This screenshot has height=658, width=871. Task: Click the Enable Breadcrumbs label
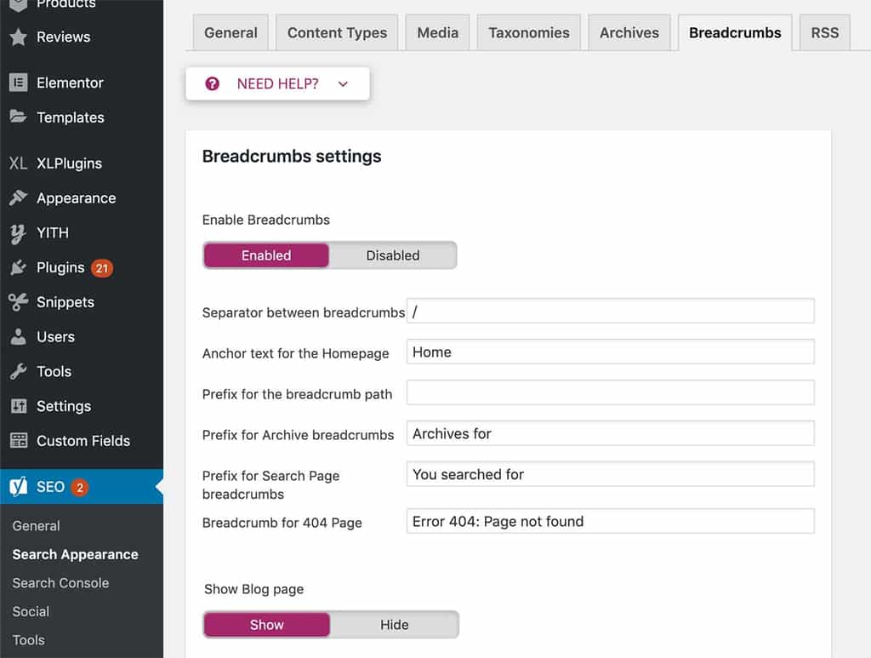[x=266, y=220]
